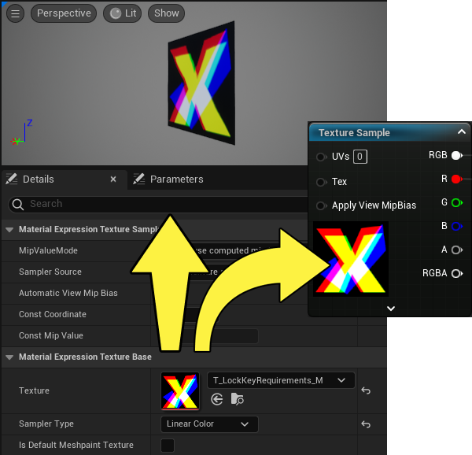Click the Automatic View Mip Bias label
Screen dimensions: 472x455
pos(68,294)
